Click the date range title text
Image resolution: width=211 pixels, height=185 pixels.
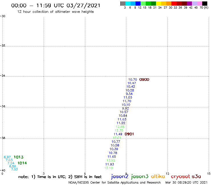(56, 5)
